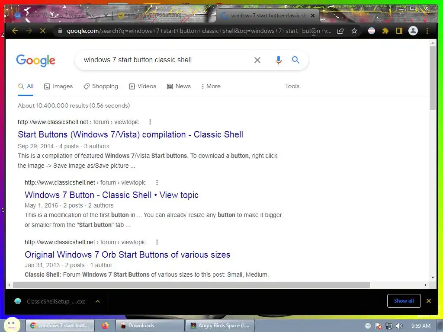The height and width of the screenshot is (332, 443).
Task: Open the volume icon in system tray
Action: pos(399,326)
